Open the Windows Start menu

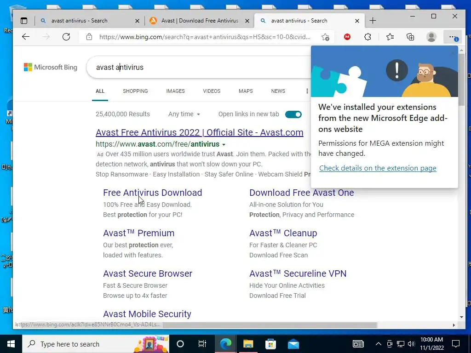pyautogui.click(x=11, y=344)
